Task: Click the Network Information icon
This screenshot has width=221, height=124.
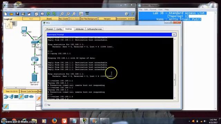Action: 127,14
